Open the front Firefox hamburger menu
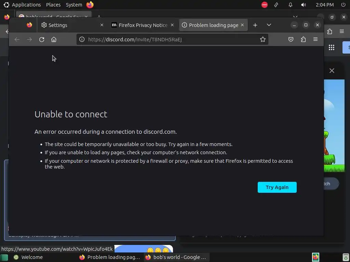 315,40
